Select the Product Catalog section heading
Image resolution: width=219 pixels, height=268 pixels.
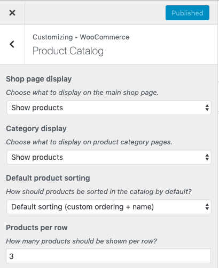(x=68, y=51)
